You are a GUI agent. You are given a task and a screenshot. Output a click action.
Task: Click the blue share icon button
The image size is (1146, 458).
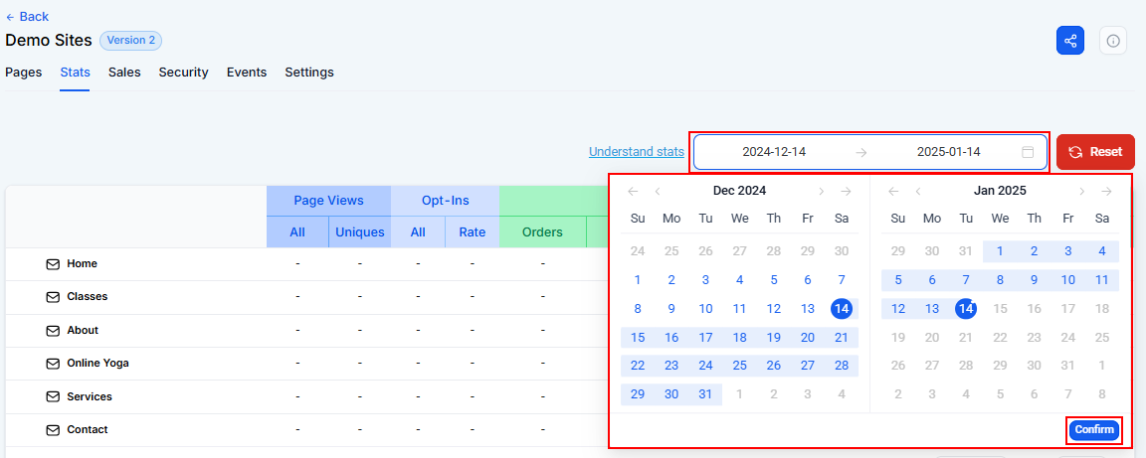coord(1070,41)
